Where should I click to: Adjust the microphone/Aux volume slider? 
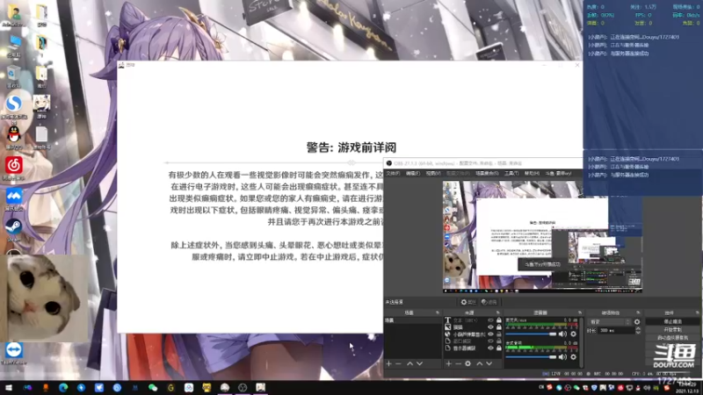pos(531,334)
